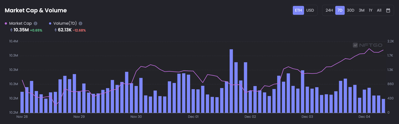
Task: Click the 62.13K volume value
Action: tap(65, 30)
